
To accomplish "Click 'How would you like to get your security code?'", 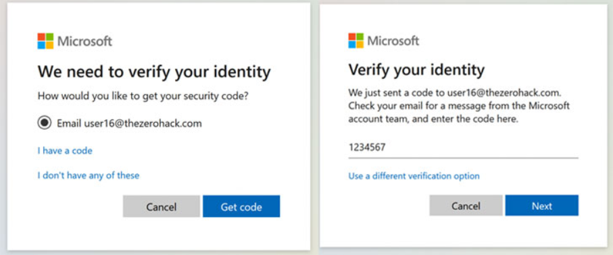I will point(143,96).
